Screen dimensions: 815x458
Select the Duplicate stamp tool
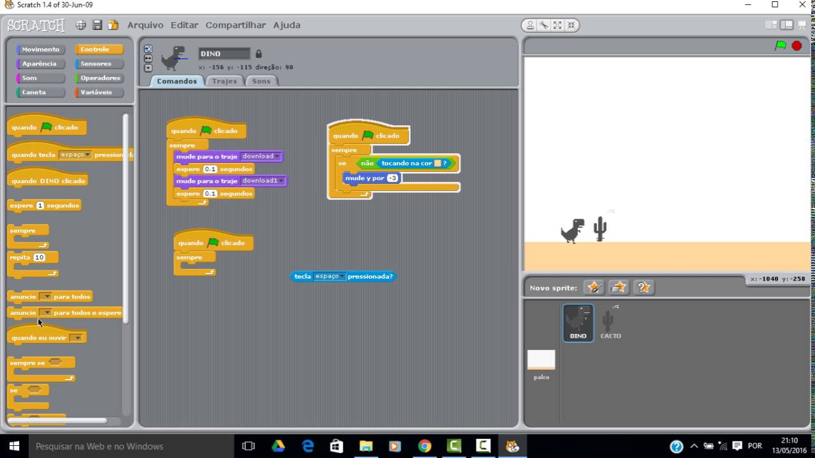530,25
